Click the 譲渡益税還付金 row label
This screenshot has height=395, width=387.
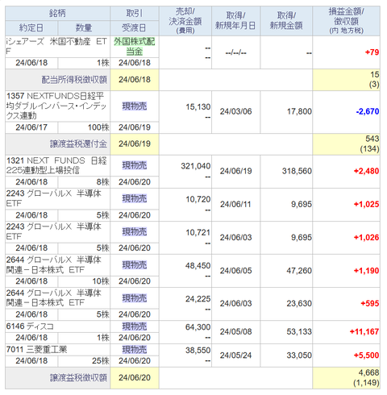[x=78, y=144]
